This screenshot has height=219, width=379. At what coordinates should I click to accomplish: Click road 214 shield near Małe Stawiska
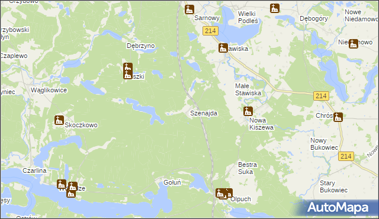pyautogui.click(x=321, y=96)
